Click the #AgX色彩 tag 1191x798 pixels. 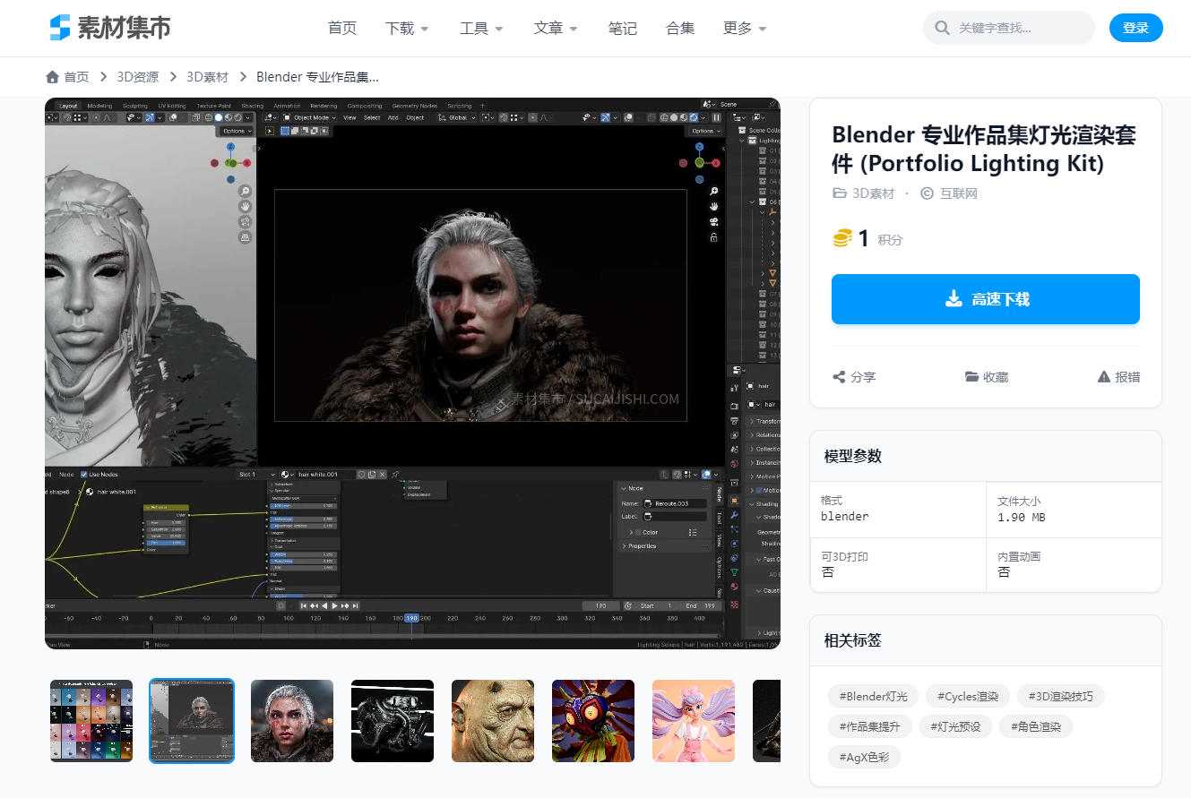click(863, 757)
